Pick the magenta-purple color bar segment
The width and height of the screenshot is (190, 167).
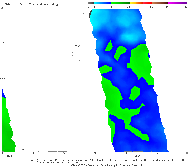(x=178, y=3)
